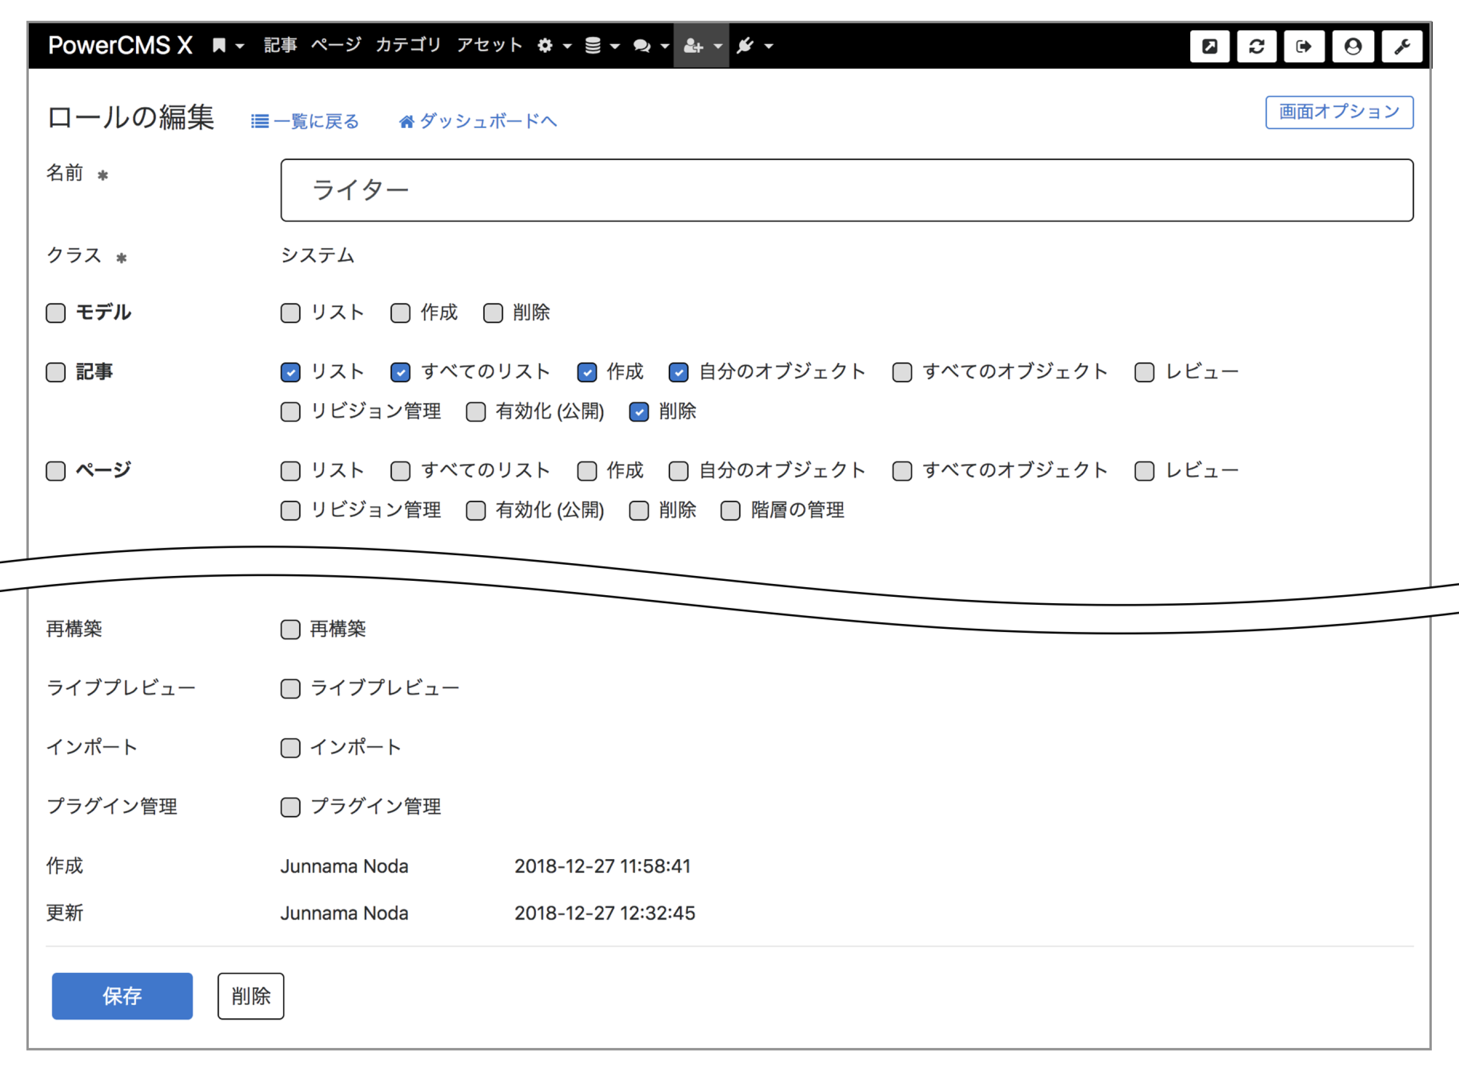Click the 名前 input field
Viewport: 1459px width, 1072px height.
[x=847, y=190]
